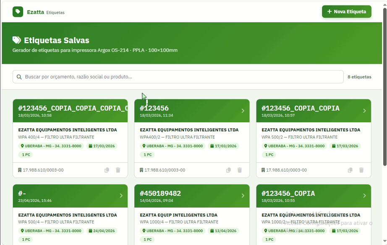Expand the #- label card chevron
The width and height of the screenshot is (387, 245).
point(121,195)
